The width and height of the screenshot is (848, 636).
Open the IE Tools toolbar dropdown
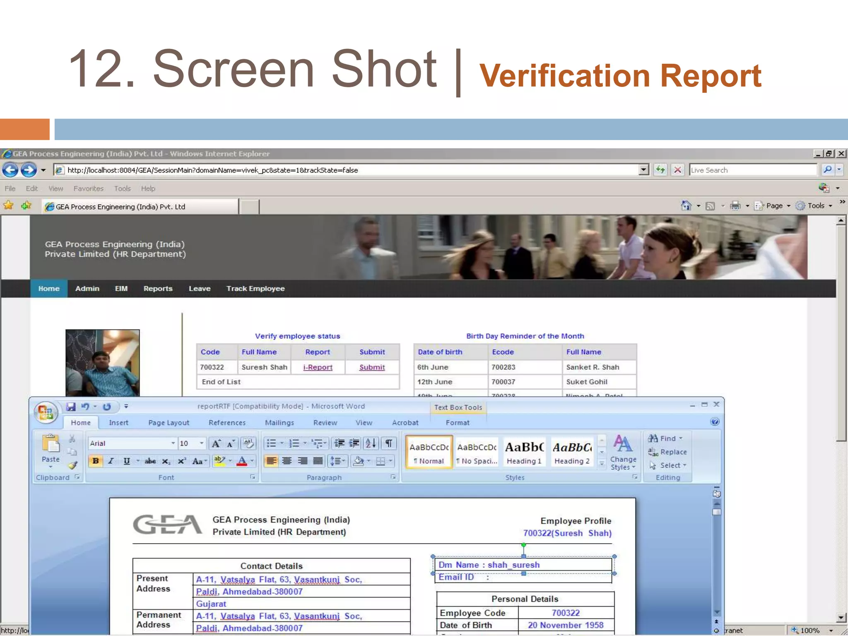point(814,206)
